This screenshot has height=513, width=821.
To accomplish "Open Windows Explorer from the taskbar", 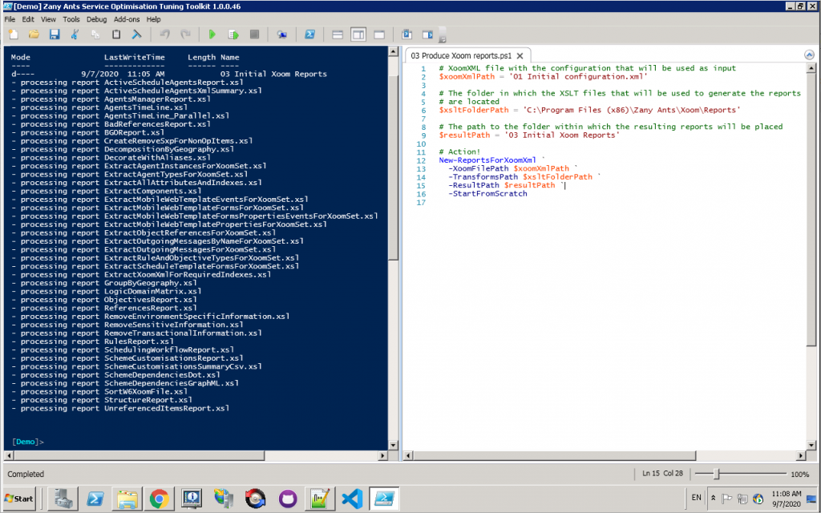I will [x=127, y=499].
